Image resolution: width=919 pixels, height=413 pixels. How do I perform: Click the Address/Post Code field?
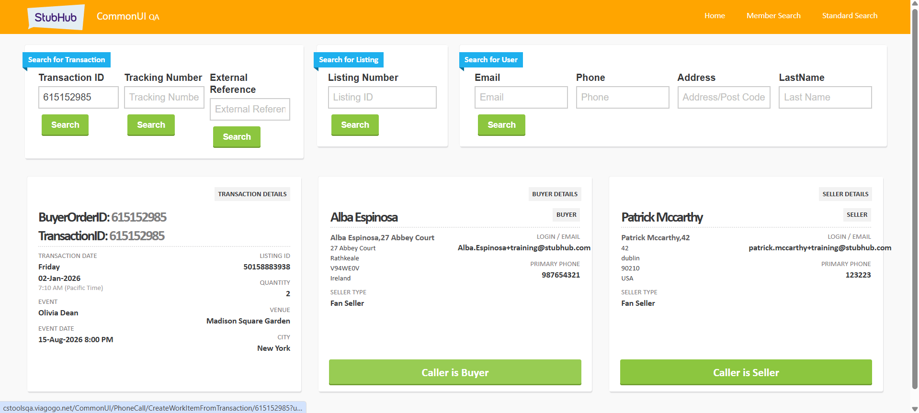tap(723, 98)
